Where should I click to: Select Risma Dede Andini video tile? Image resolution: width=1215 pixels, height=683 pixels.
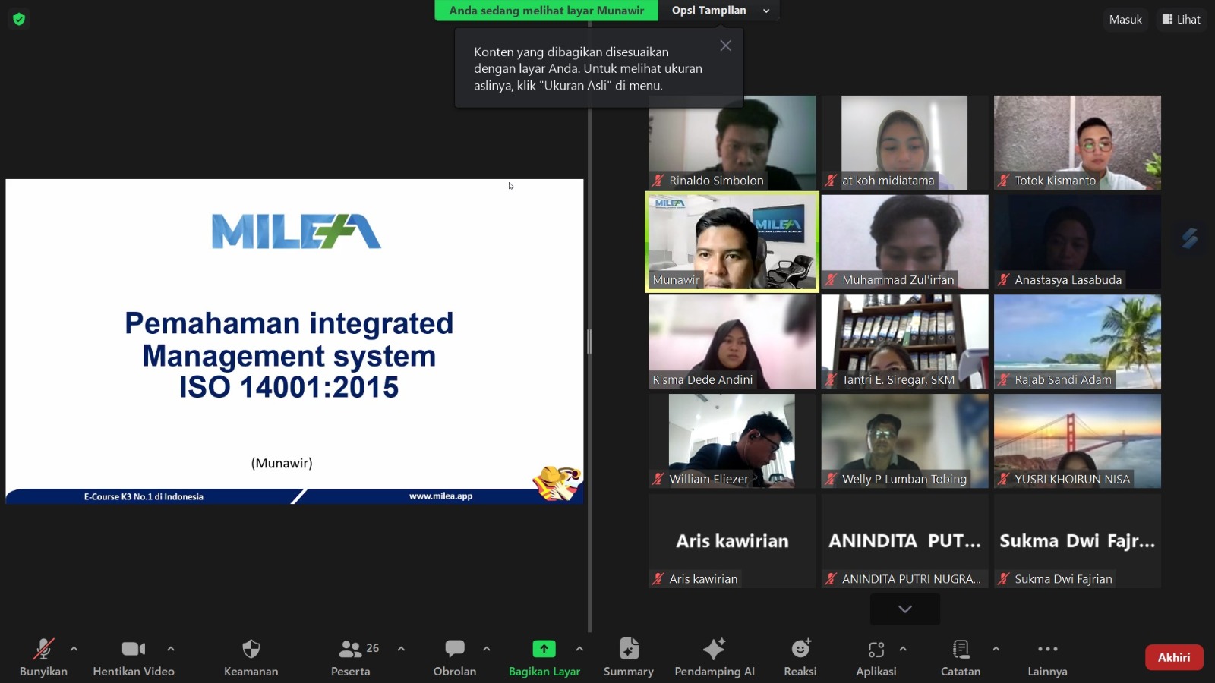(732, 341)
